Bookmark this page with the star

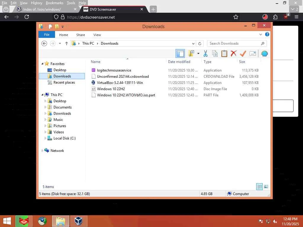[236, 17]
